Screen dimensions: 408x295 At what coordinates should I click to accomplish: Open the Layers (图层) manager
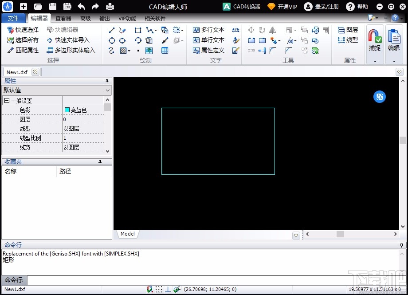[x=348, y=30]
